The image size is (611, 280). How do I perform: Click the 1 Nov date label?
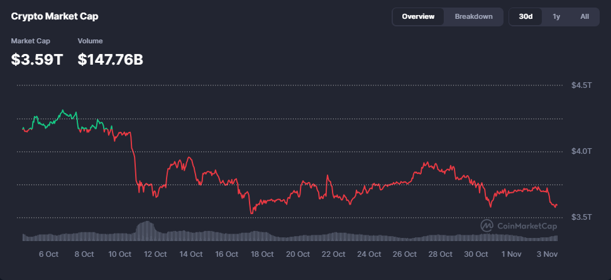(511, 254)
